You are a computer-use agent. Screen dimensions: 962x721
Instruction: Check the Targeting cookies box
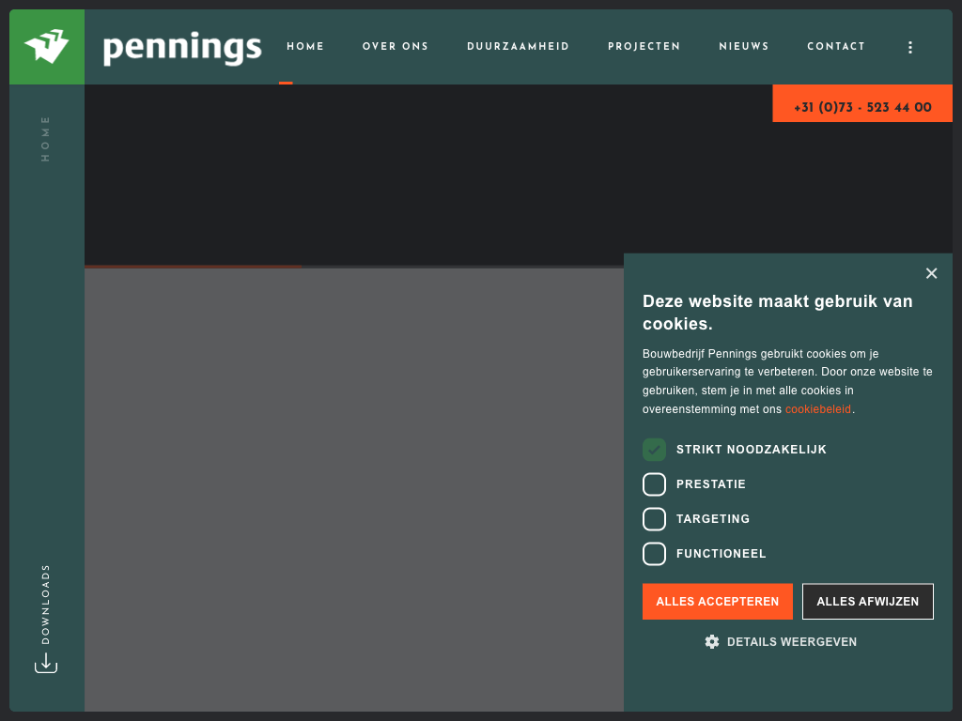point(654,519)
